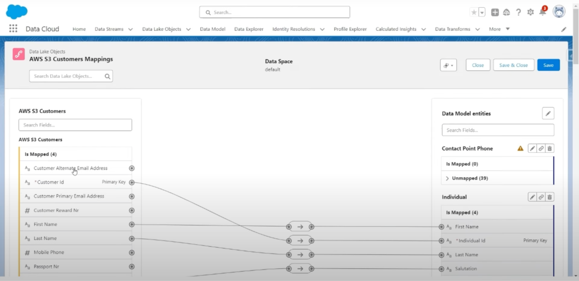
Task: Open the dropdown button beside Close
Action: (x=448, y=65)
